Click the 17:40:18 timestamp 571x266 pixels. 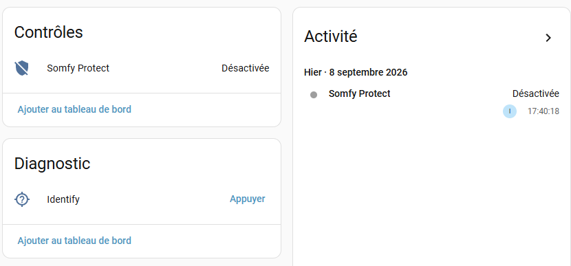click(x=543, y=111)
